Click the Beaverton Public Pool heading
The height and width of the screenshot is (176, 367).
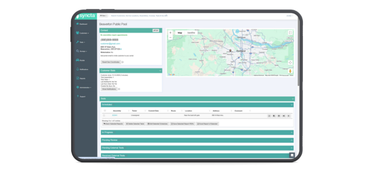(113, 24)
